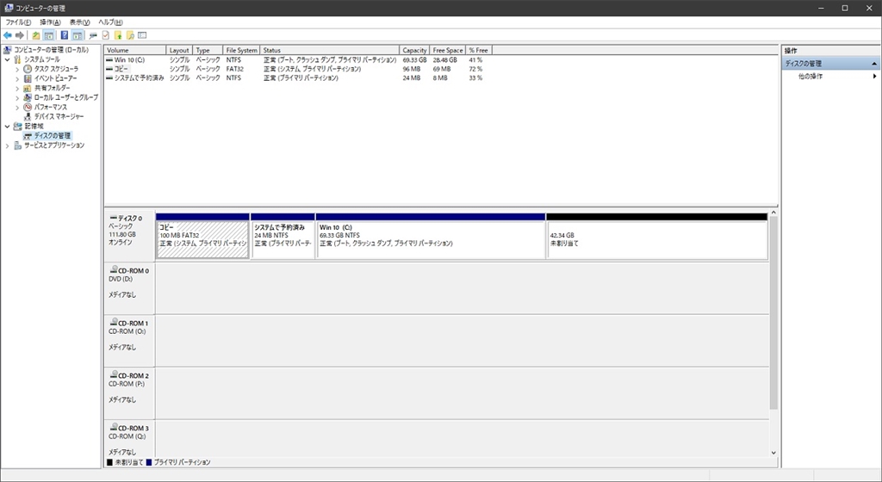Click the ローカル ユーザーとグループ icon
This screenshot has height=482, width=882.
(x=28, y=97)
